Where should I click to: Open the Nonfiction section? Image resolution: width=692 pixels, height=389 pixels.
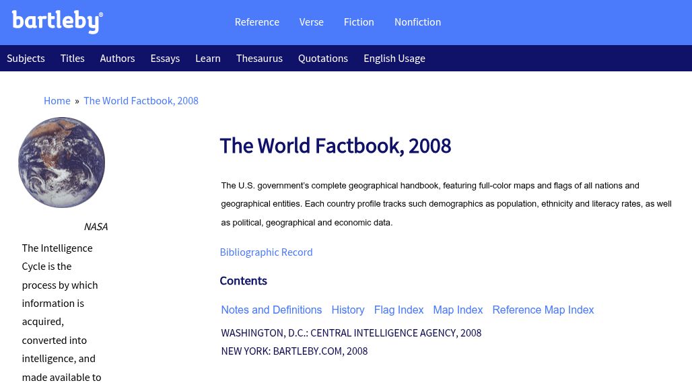click(x=417, y=22)
